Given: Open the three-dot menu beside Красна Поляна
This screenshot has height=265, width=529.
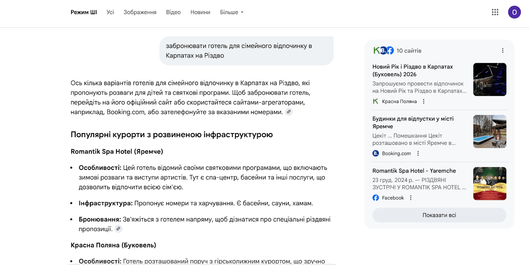Looking at the screenshot, I should pyautogui.click(x=424, y=101).
